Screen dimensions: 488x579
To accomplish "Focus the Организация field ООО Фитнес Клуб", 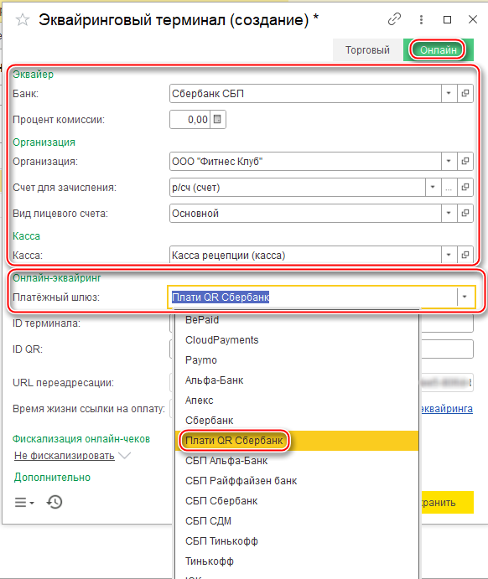I will 305,161.
